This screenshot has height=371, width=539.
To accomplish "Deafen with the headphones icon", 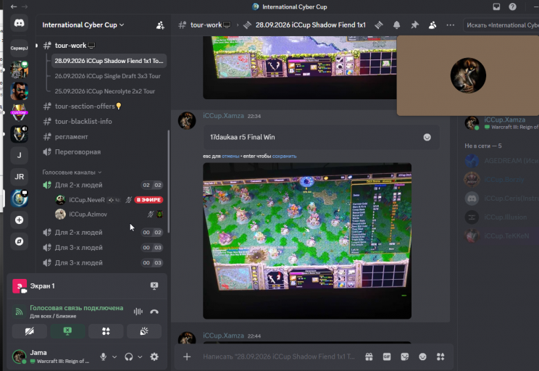I will (129, 357).
